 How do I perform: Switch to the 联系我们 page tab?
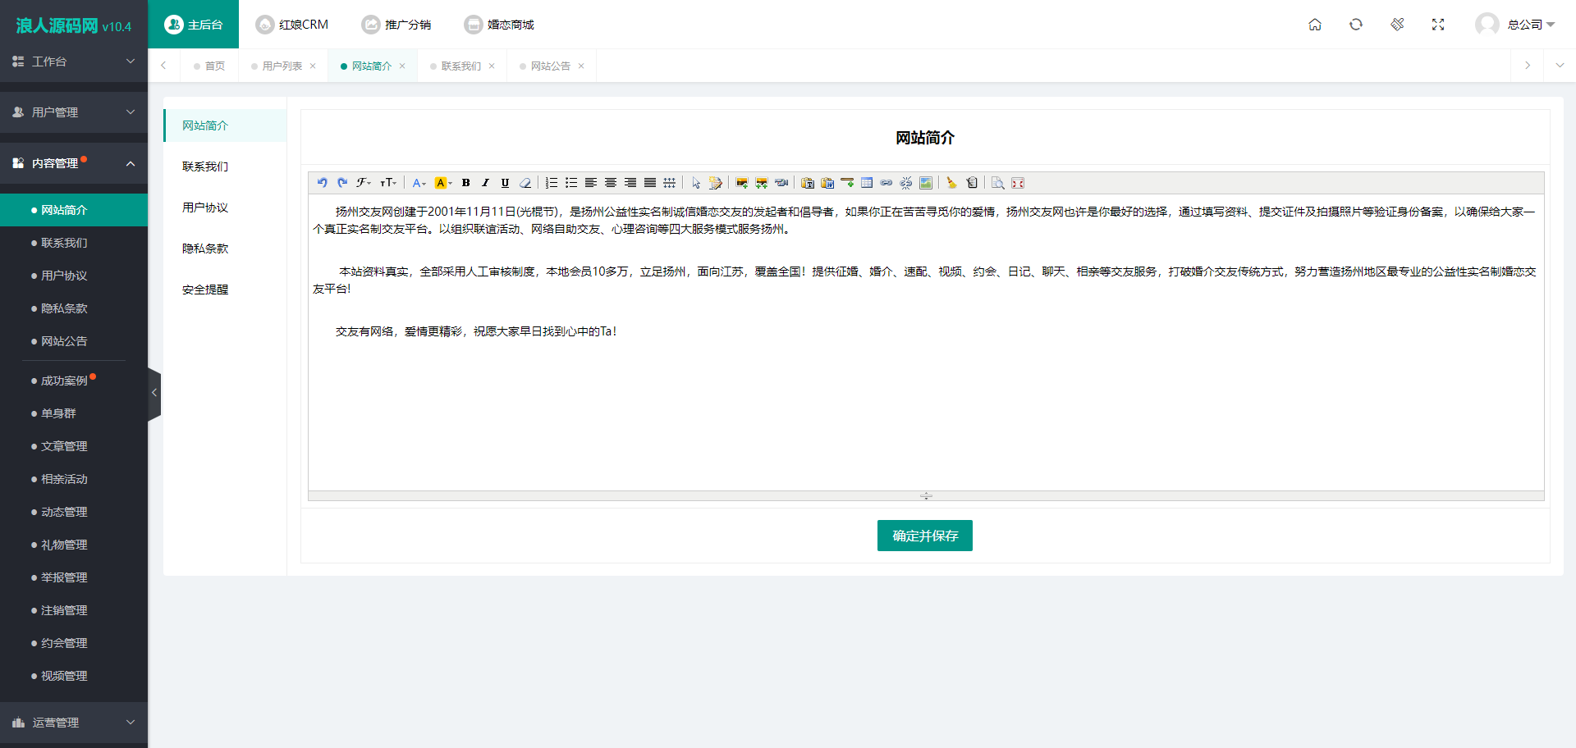460,66
